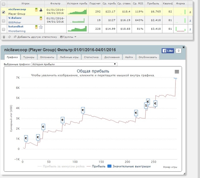Check the V.Balaev row checkbox
This screenshot has width=200, height=178.
pos(3,21)
